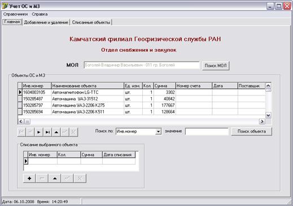This screenshot has height=206, width=293.
Task: Click Сумма header in write-off grid
Action: [91, 155]
